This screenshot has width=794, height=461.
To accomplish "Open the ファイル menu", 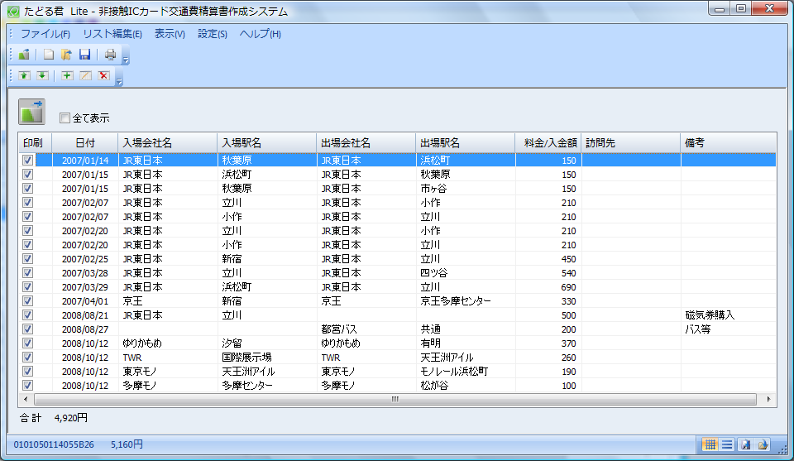I will [45, 34].
